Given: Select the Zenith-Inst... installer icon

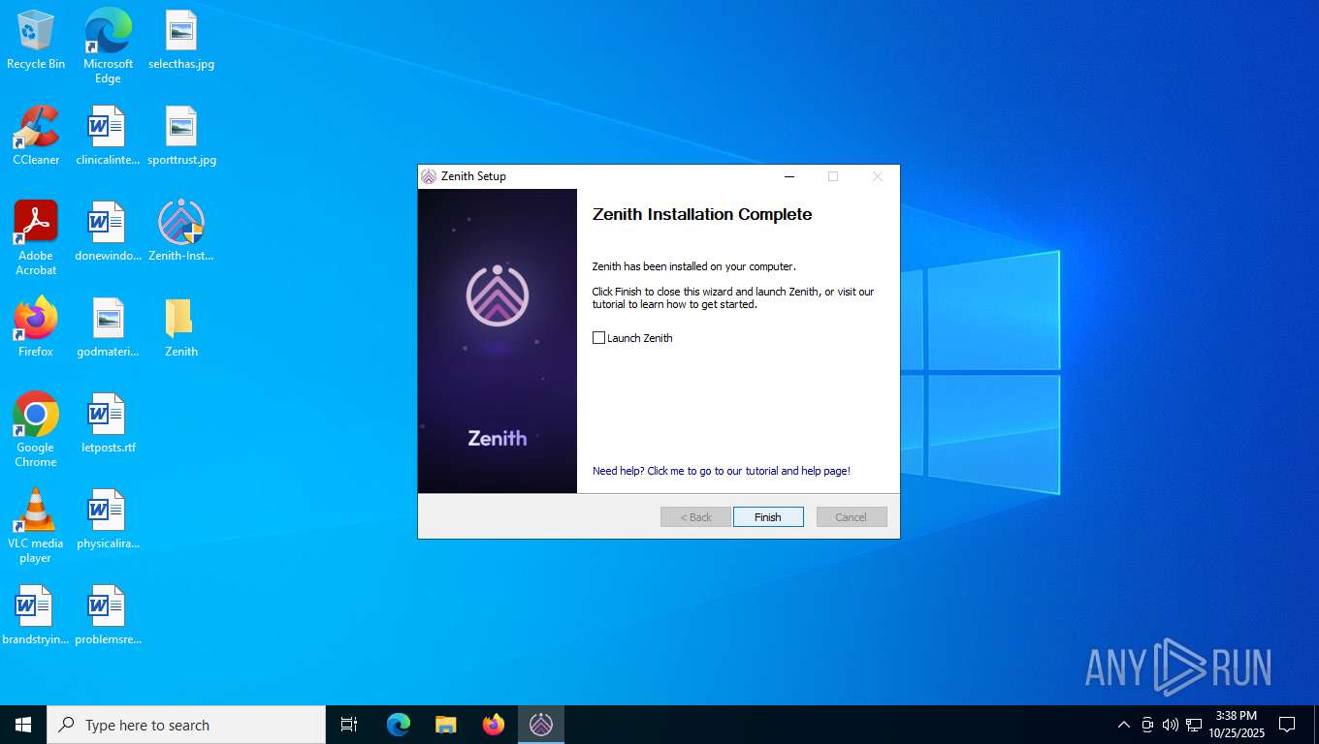Looking at the screenshot, I should click(x=181, y=232).
